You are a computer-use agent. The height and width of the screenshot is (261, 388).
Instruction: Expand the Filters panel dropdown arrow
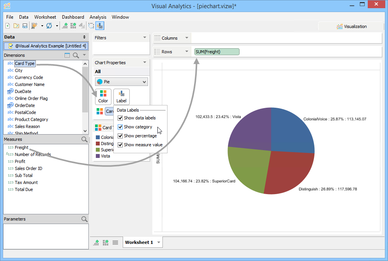click(x=145, y=38)
